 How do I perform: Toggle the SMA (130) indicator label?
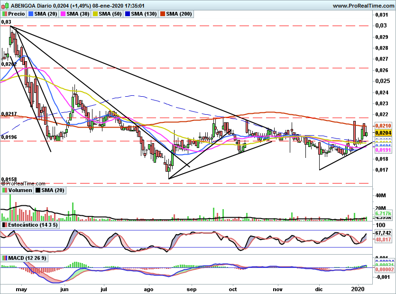click(x=144, y=14)
